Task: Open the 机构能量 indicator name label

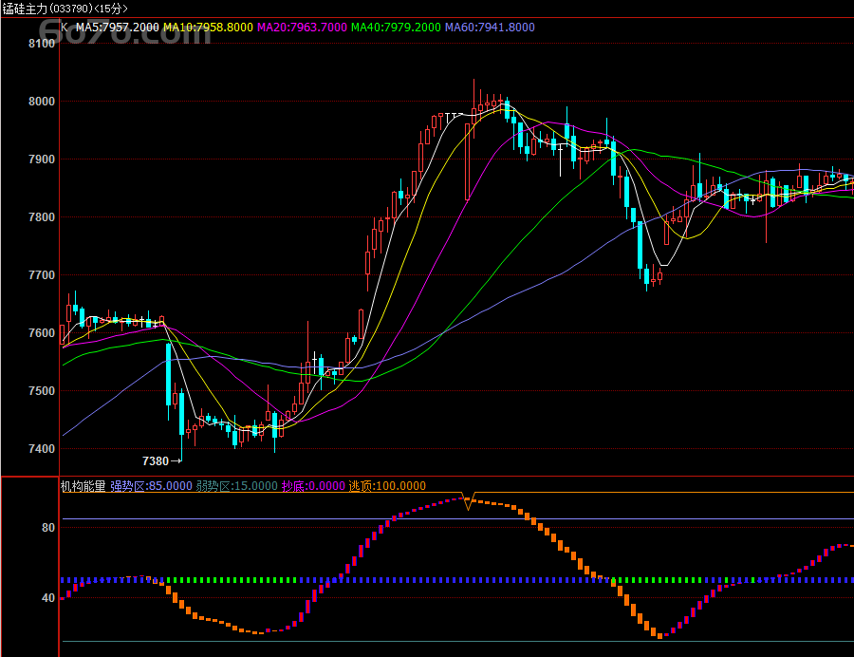Action: [x=84, y=486]
